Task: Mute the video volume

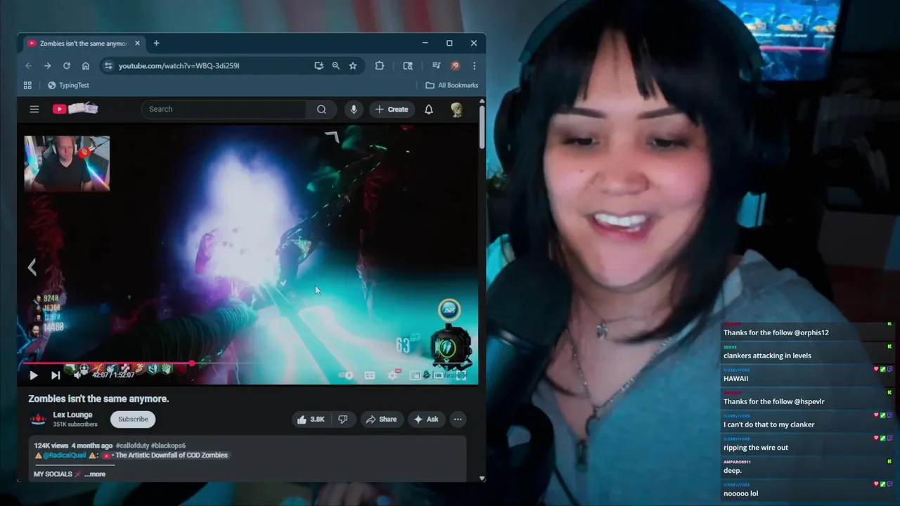Action: (77, 375)
